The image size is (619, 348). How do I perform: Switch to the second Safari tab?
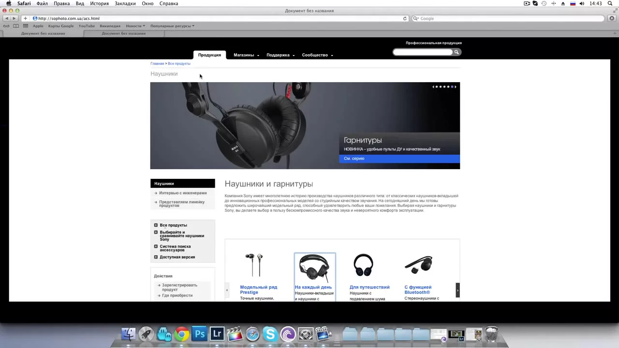(124, 33)
